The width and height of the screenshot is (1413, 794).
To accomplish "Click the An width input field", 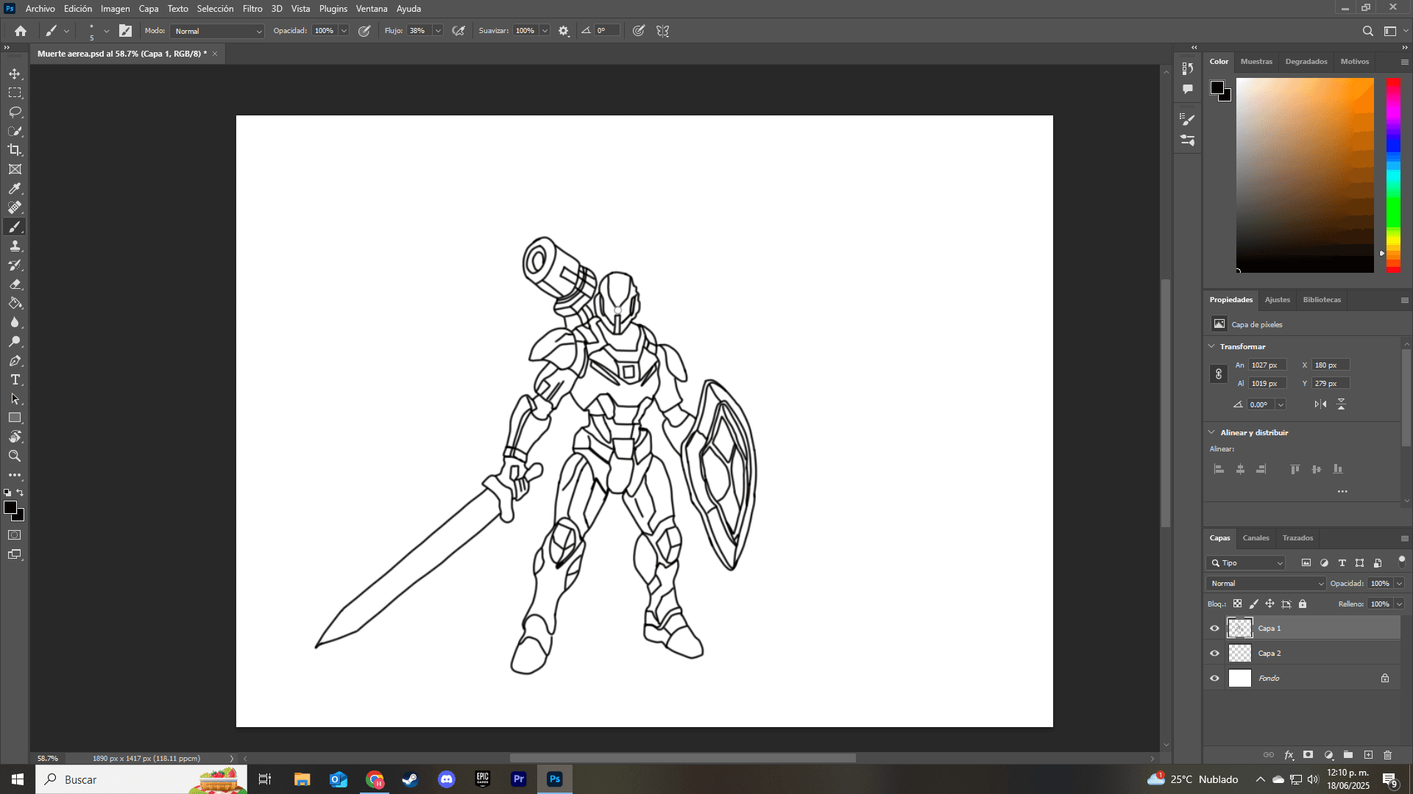I will pos(1267,365).
